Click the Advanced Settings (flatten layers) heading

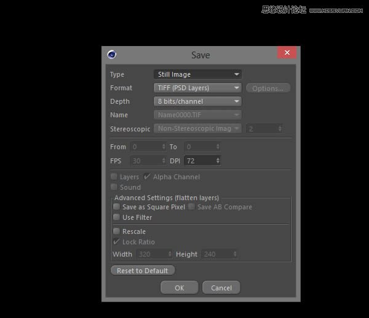(167, 198)
